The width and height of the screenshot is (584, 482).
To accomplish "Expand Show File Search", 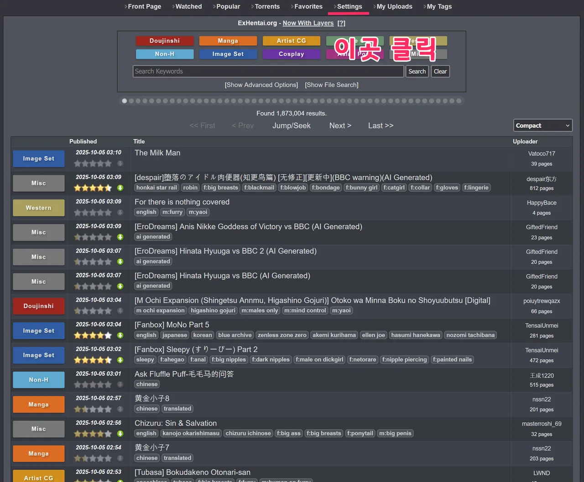I will tap(332, 85).
